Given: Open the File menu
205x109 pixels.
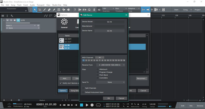Looking at the screenshot, I should point(2,5).
